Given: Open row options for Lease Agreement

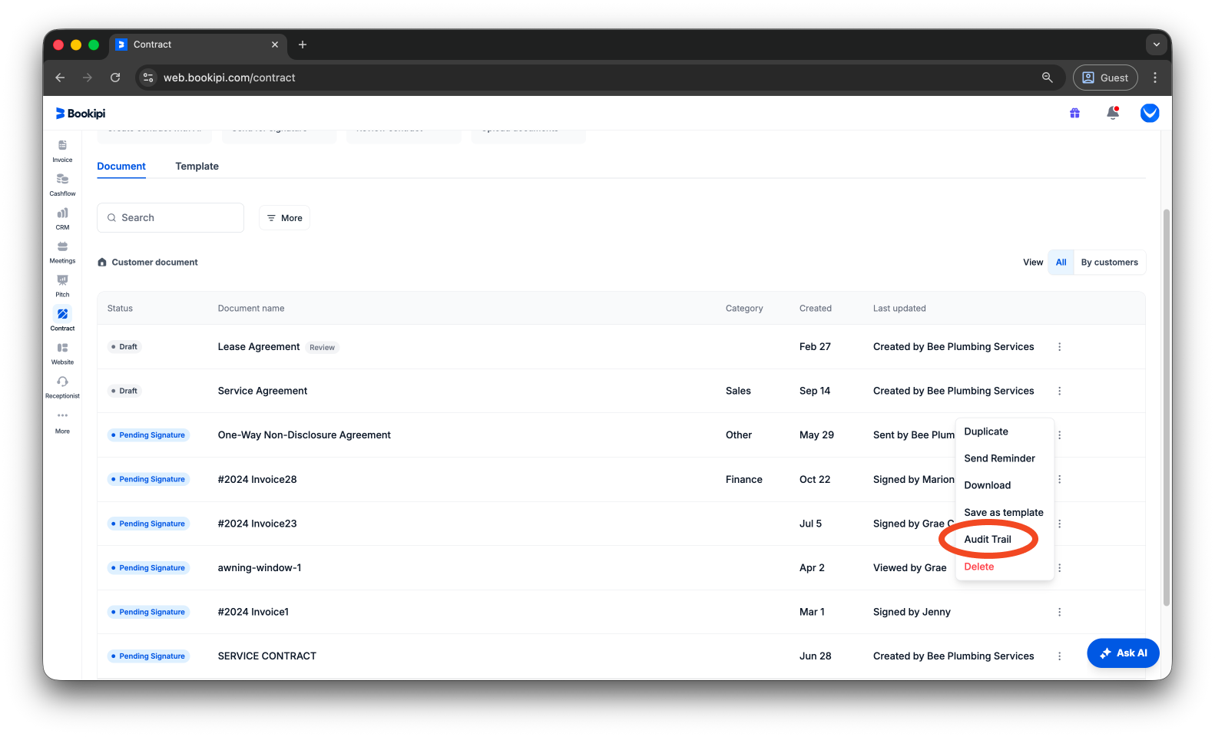Looking at the screenshot, I should 1059,347.
